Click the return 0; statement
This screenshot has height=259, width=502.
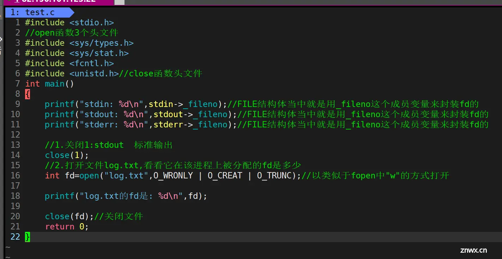pyautogui.click(x=67, y=227)
